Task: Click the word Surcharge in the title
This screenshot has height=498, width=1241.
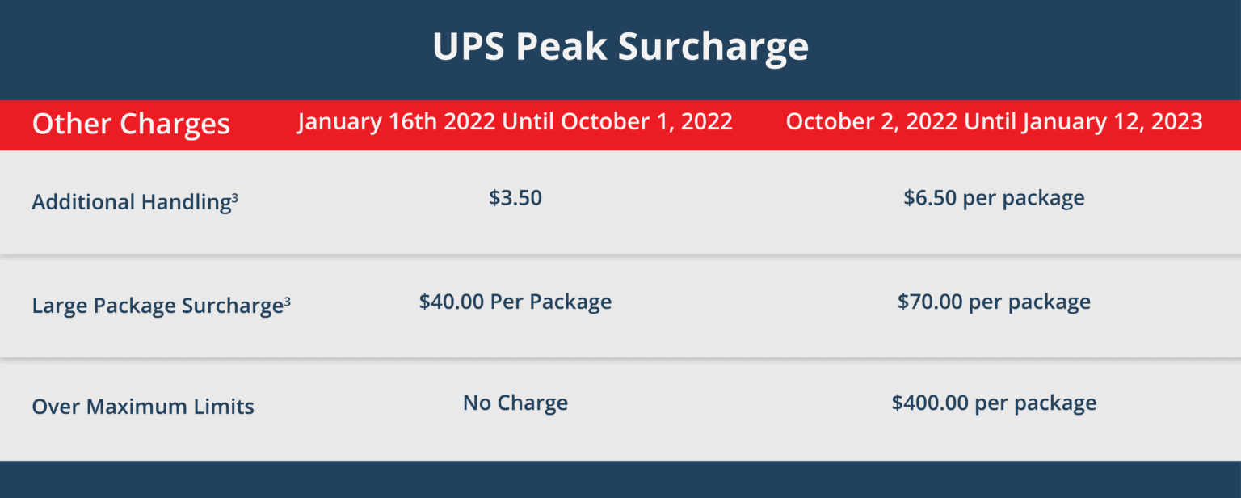Action: pyautogui.click(x=713, y=49)
